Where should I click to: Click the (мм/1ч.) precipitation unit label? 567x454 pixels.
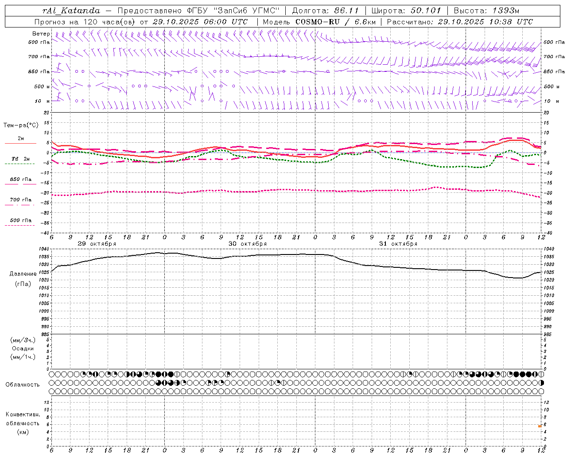[23, 357]
